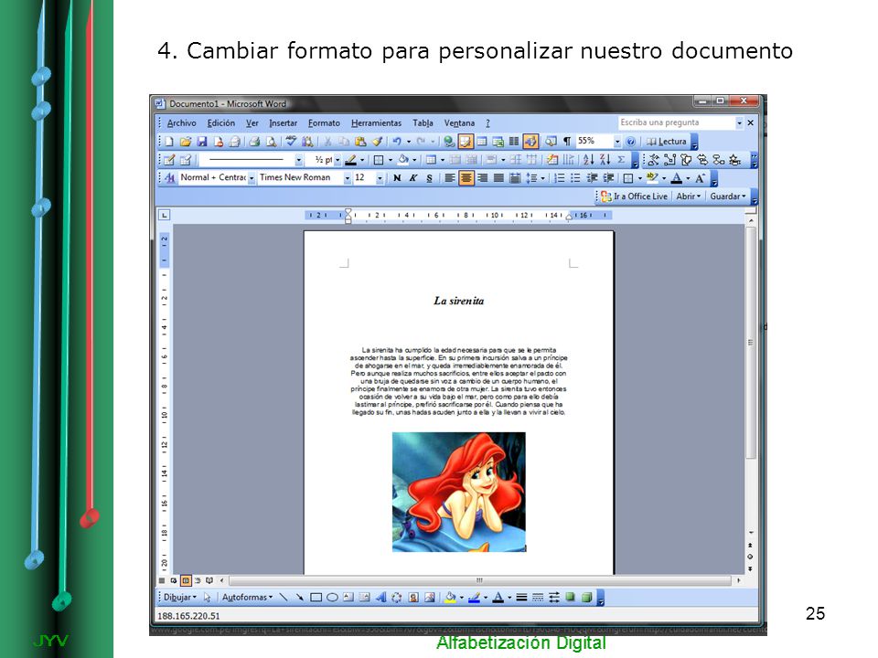Insert an Excel worksheet

pos(498,142)
